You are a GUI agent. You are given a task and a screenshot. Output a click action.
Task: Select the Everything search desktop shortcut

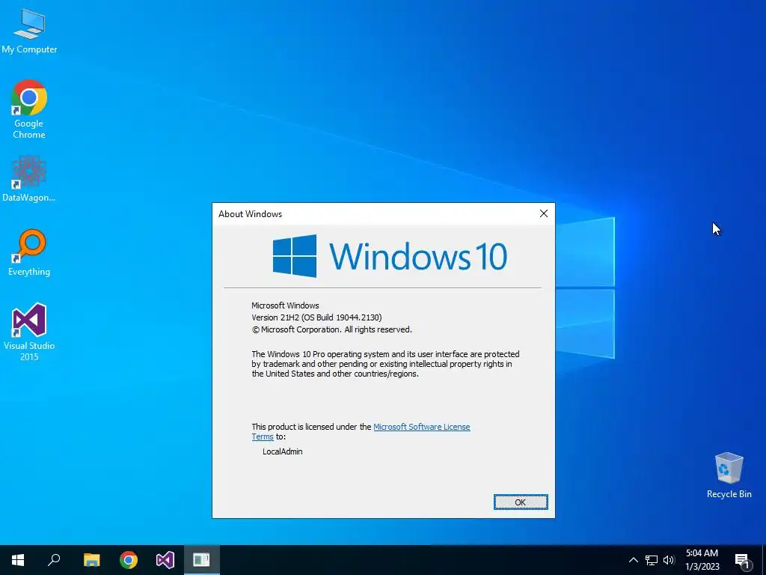[x=29, y=252]
